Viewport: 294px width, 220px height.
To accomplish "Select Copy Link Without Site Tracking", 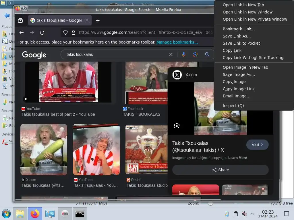I will tap(254, 58).
